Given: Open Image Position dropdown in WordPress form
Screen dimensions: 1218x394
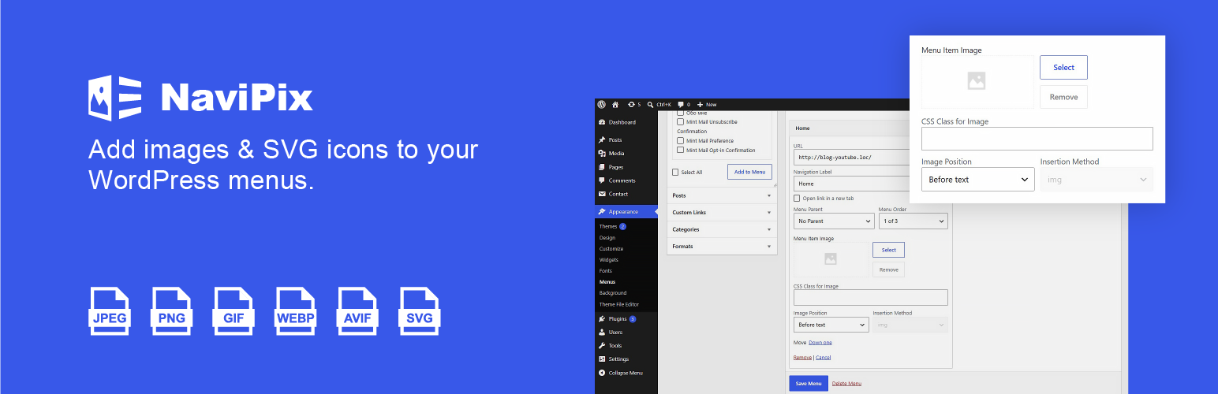Looking at the screenshot, I should (x=831, y=325).
